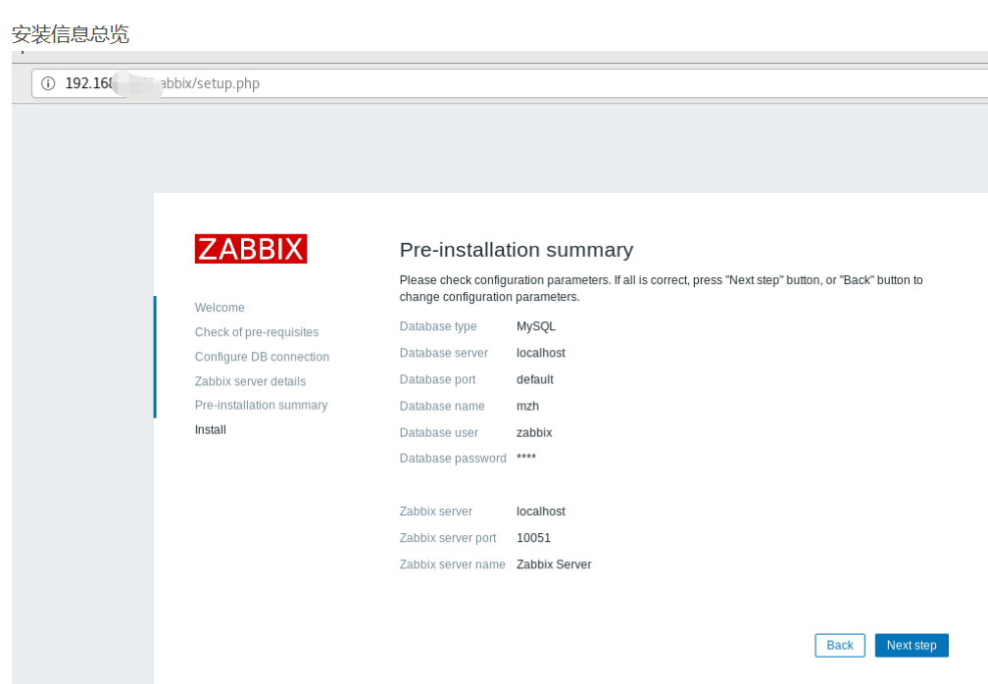The height and width of the screenshot is (684, 988).
Task: Click the Zabbix Server name value
Action: click(554, 564)
